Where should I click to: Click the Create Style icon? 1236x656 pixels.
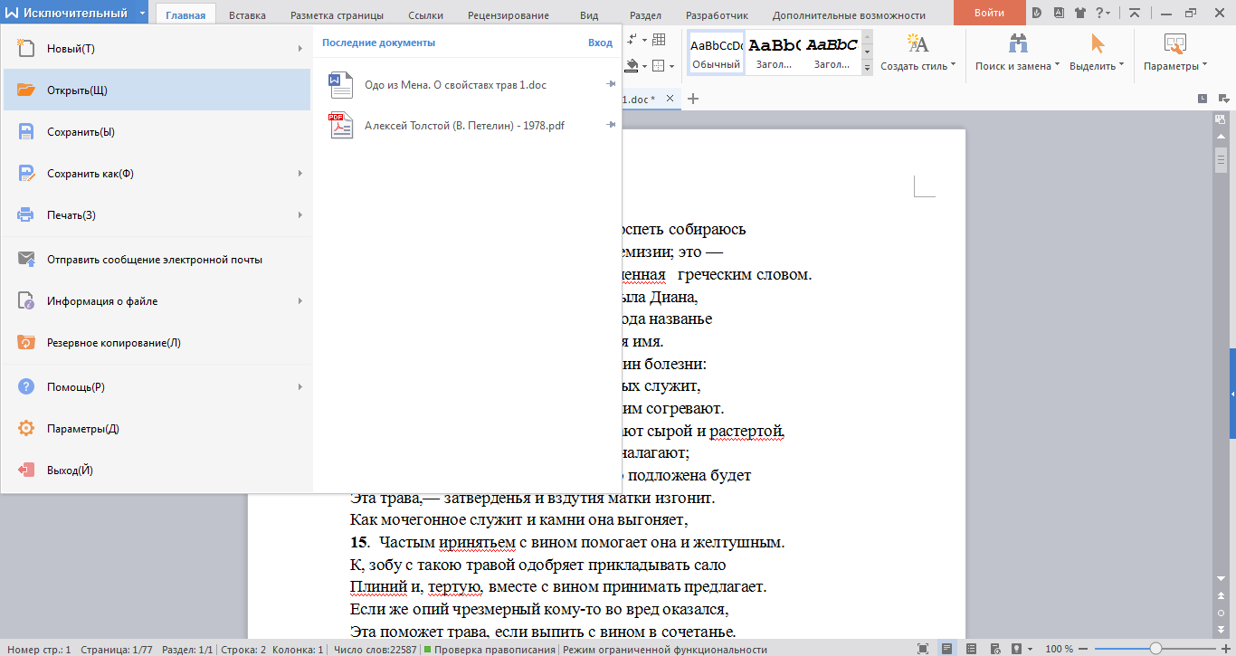[x=917, y=43]
